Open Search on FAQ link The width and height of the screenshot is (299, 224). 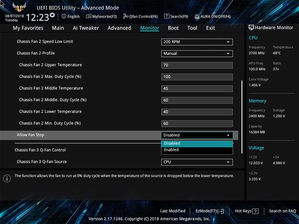tap(282, 211)
